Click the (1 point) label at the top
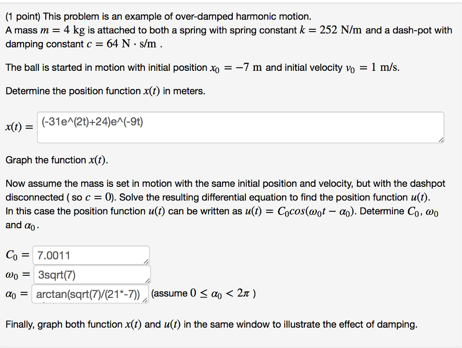Viewport: 462px width, 348px height. point(20,16)
